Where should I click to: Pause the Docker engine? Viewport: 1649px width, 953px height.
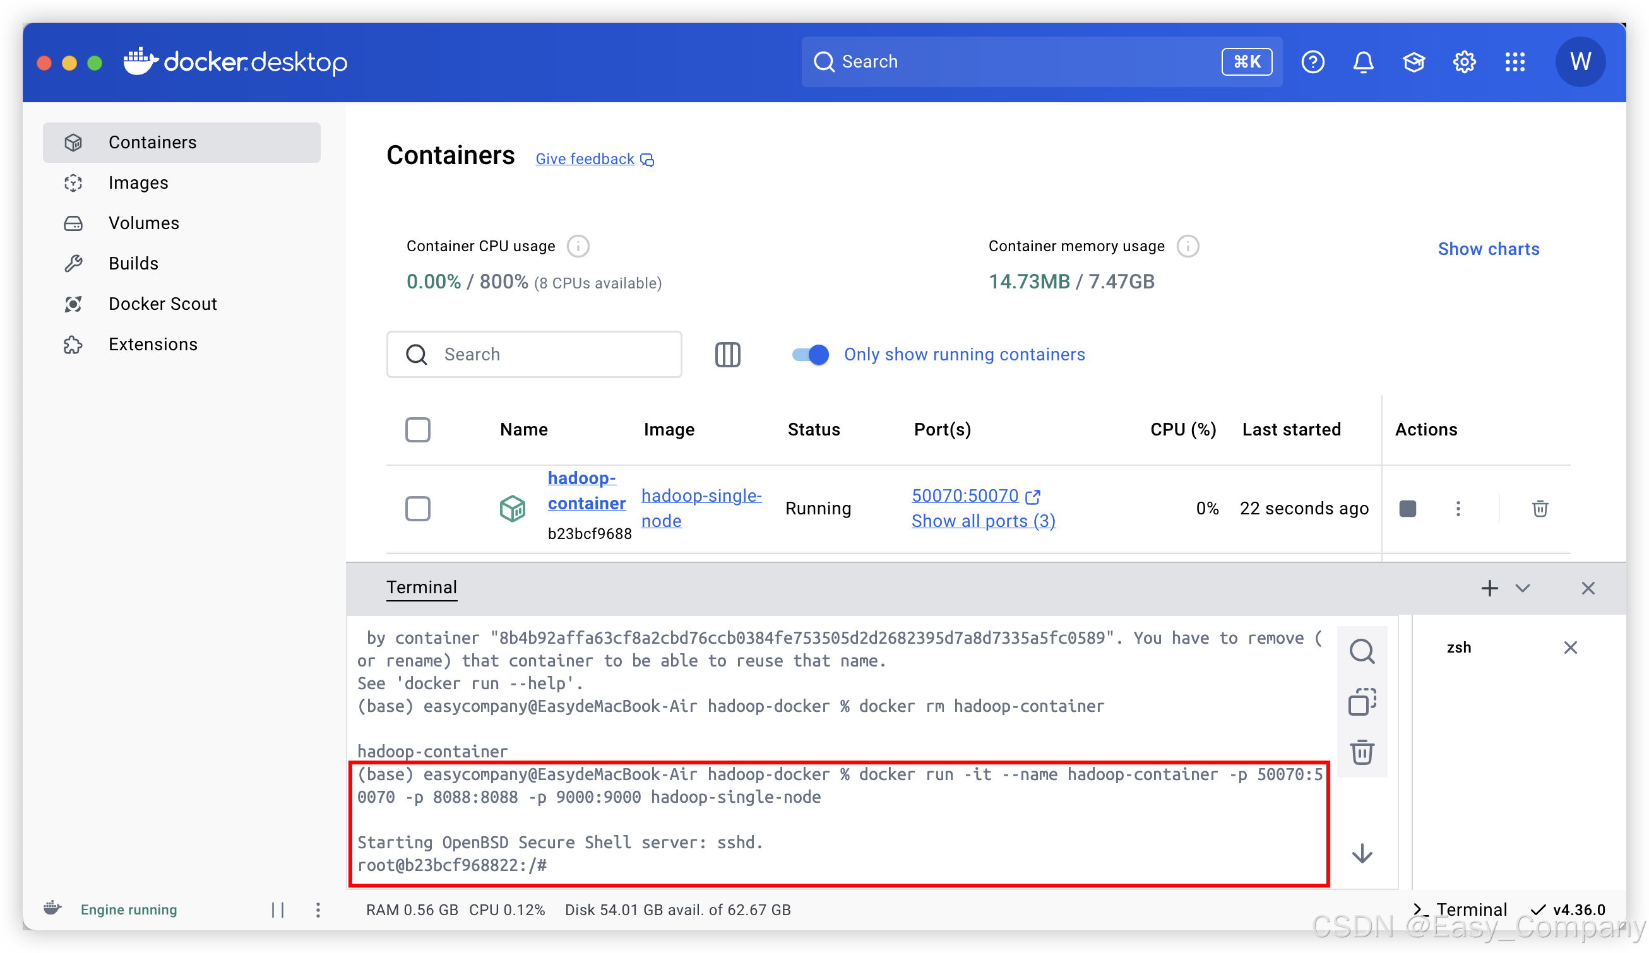[x=278, y=909]
